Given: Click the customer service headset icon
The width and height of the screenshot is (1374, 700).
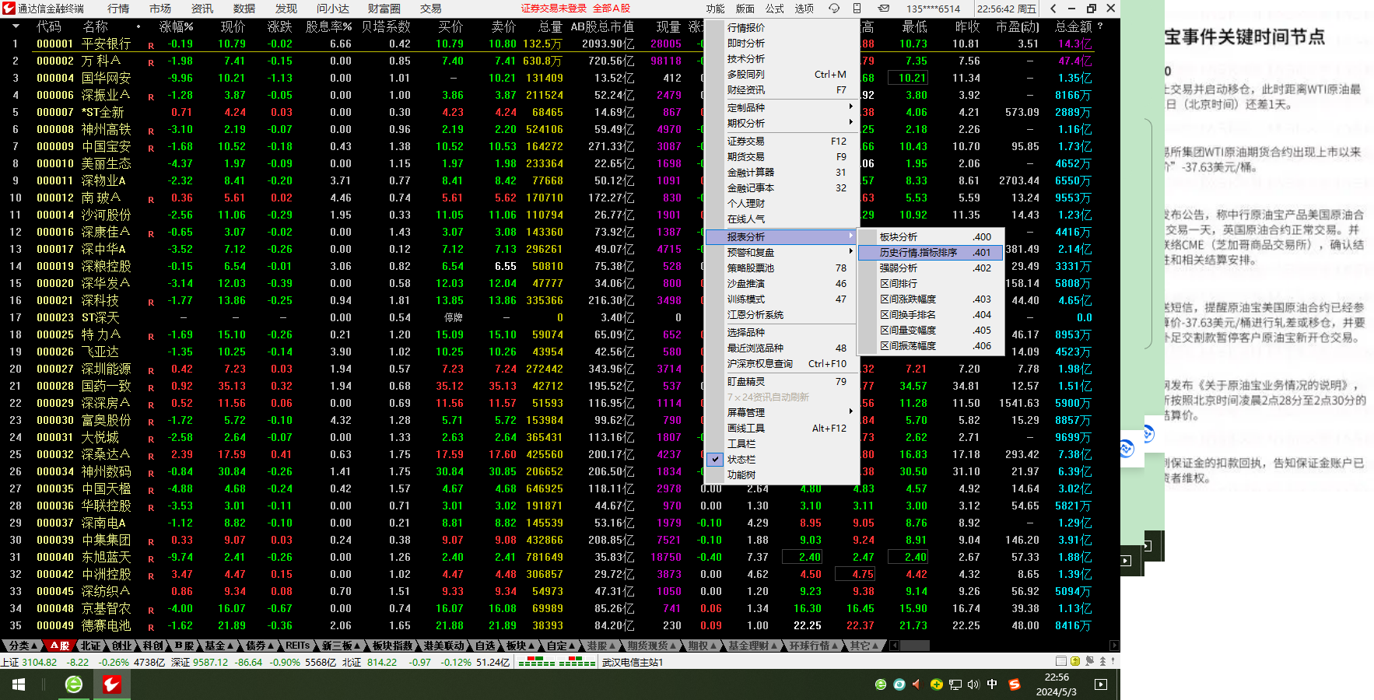Looking at the screenshot, I should tap(834, 9).
